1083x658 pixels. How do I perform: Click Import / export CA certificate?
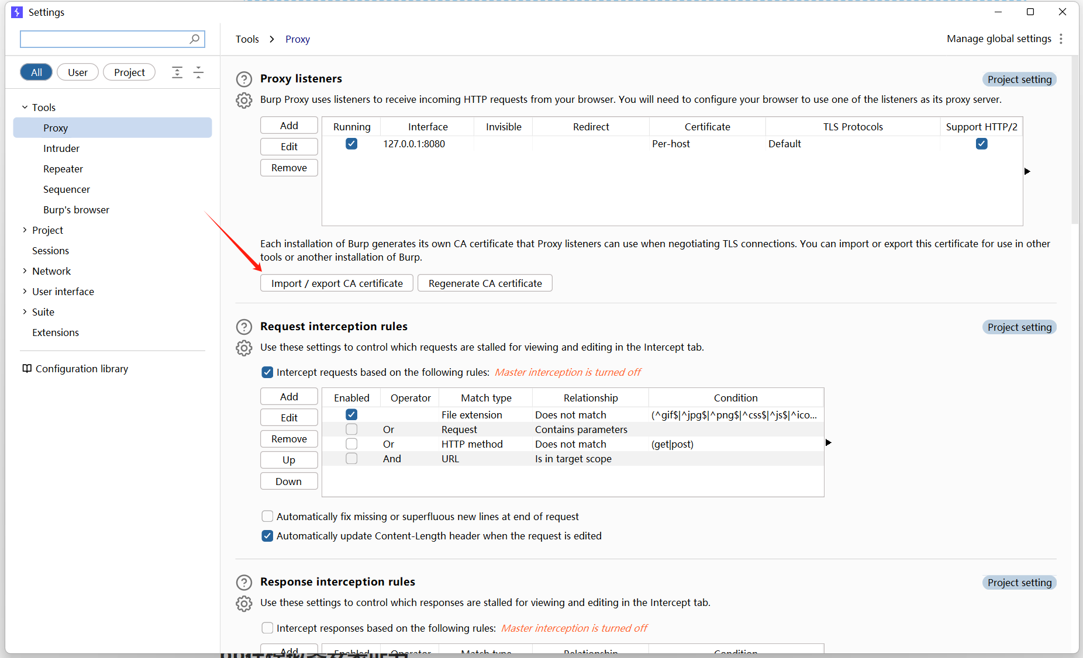click(x=337, y=283)
